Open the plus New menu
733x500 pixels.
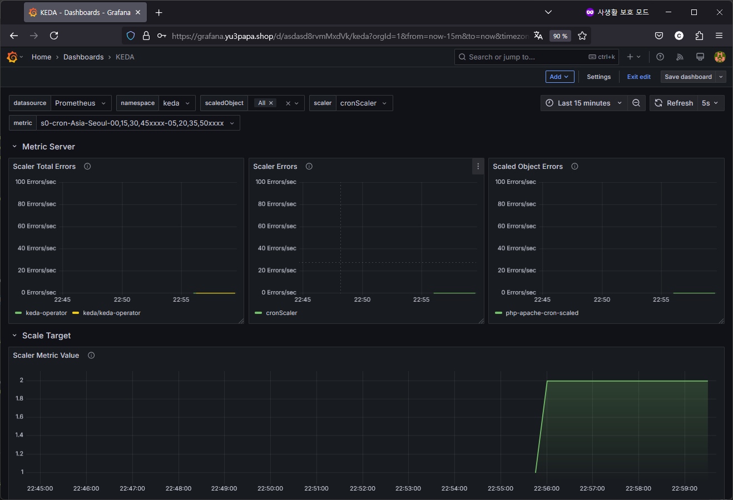[x=634, y=57]
